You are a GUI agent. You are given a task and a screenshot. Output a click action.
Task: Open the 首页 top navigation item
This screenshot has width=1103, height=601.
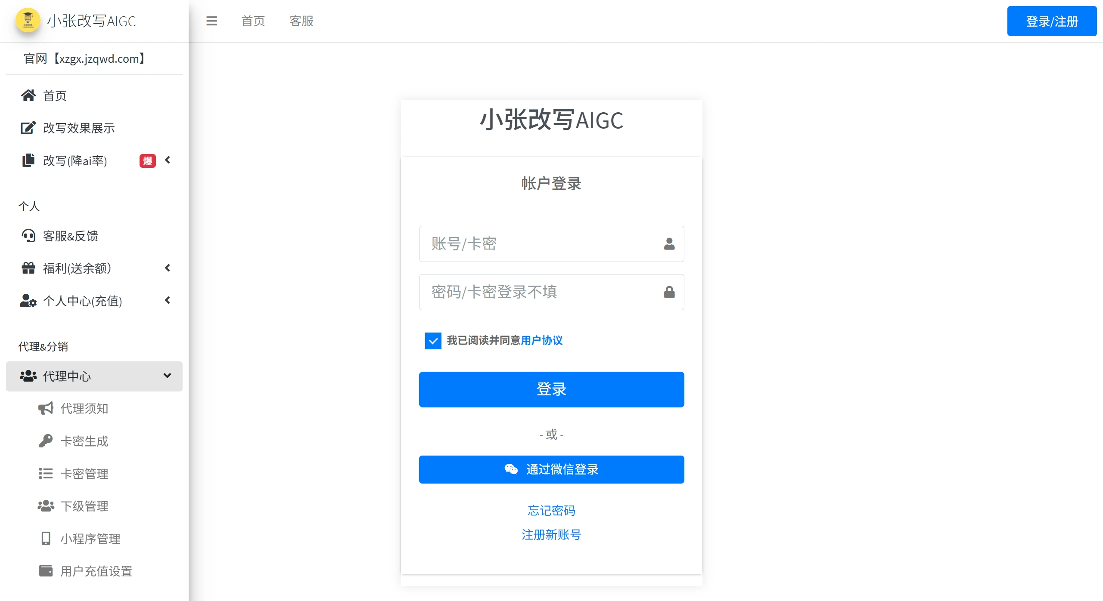click(x=253, y=21)
